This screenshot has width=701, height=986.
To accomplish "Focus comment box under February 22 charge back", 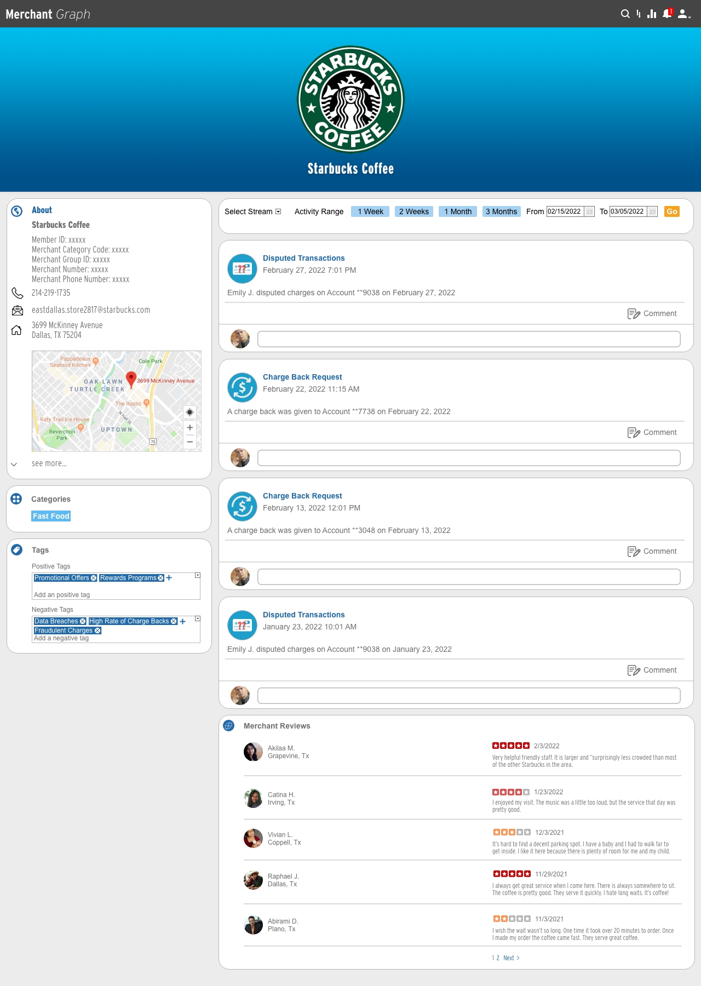I will (x=469, y=458).
